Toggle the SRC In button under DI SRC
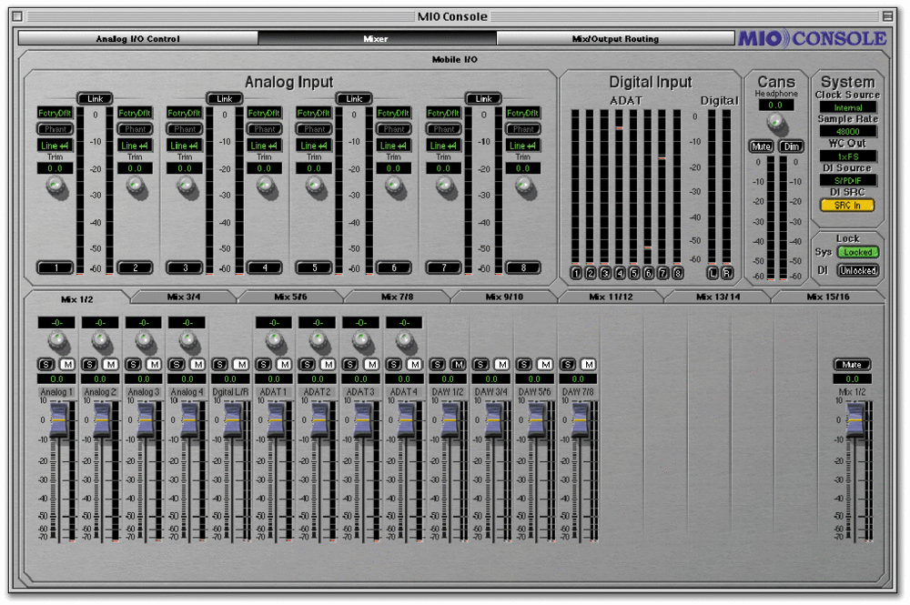Image resolution: width=910 pixels, height=605 pixels. tap(847, 206)
